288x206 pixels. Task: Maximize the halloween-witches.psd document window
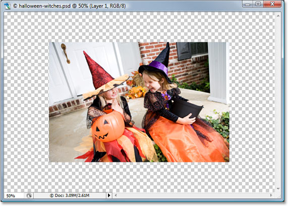(x=258, y=4)
